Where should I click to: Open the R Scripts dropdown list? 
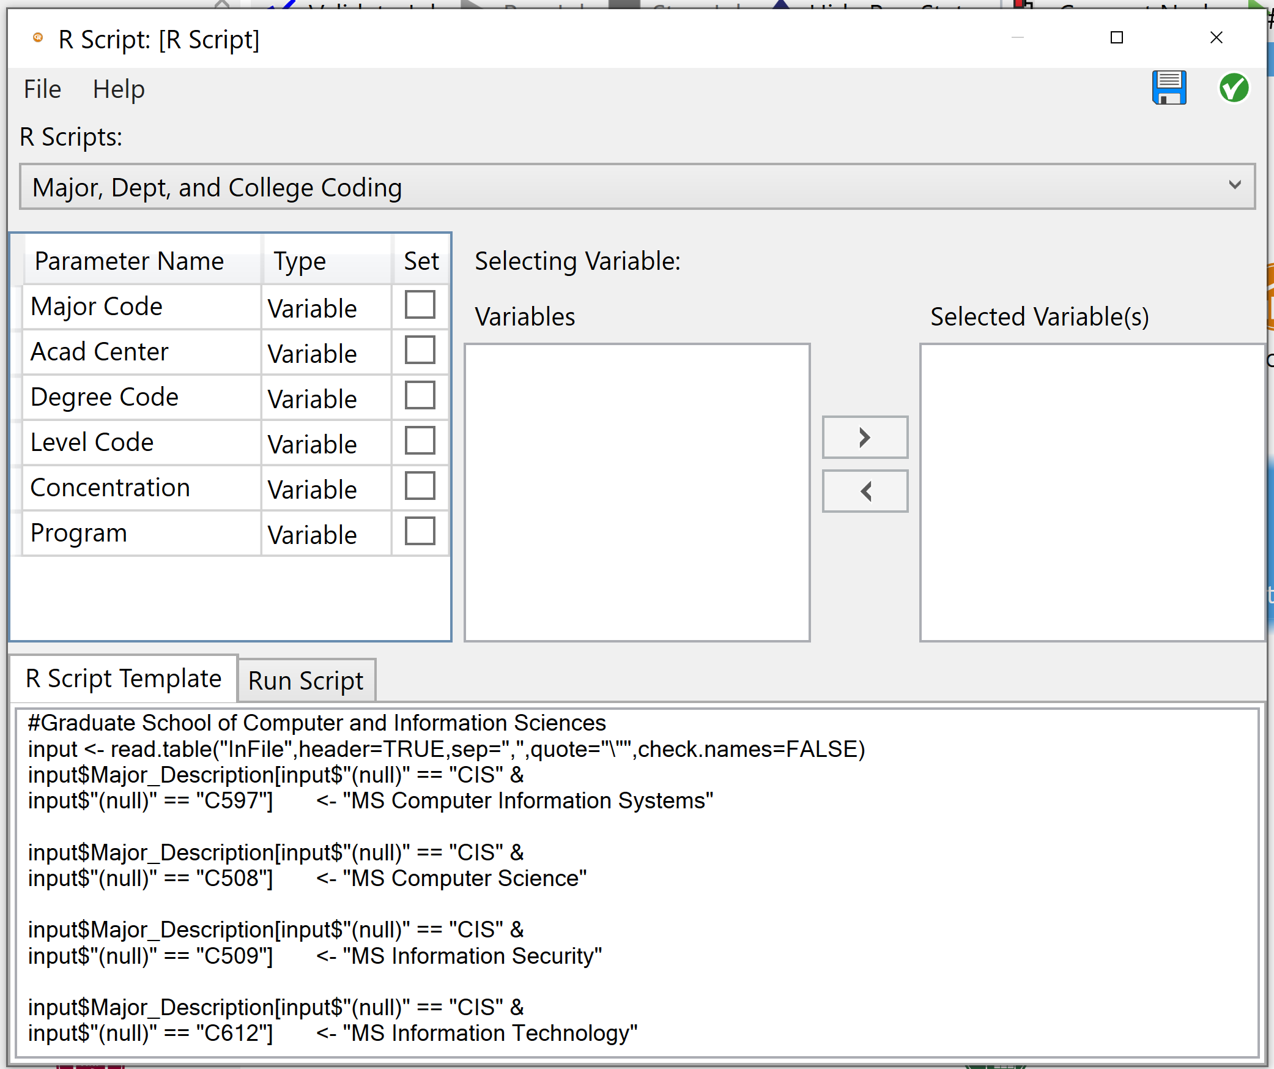[1234, 185]
